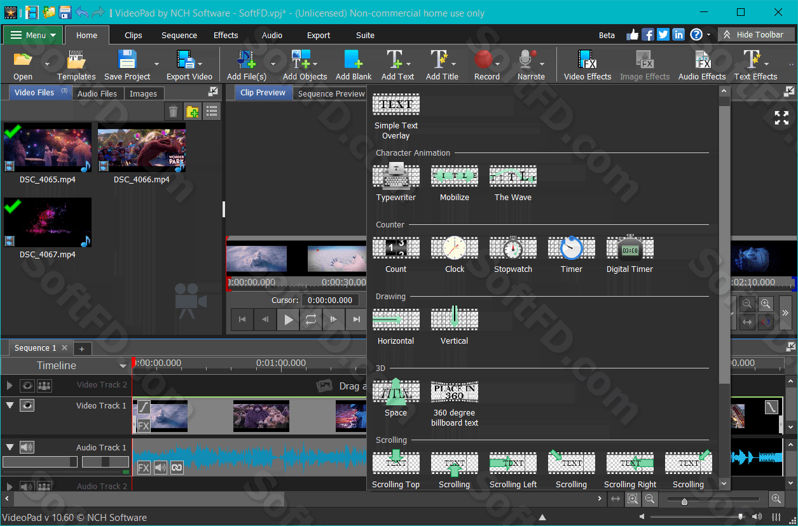
Task: Open the Timeline mode dropdown arrow
Action: click(123, 366)
